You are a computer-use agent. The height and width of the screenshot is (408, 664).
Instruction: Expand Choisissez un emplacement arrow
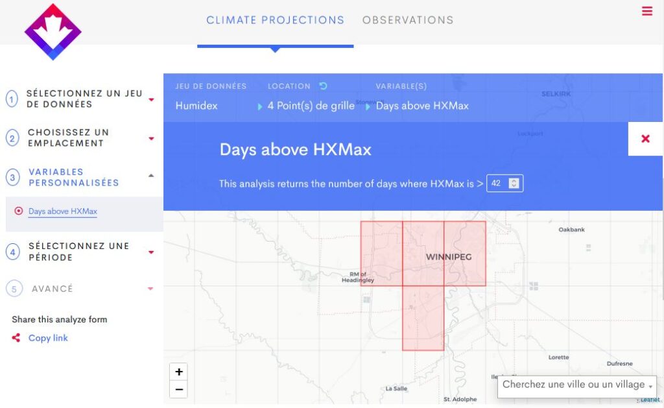(x=151, y=139)
